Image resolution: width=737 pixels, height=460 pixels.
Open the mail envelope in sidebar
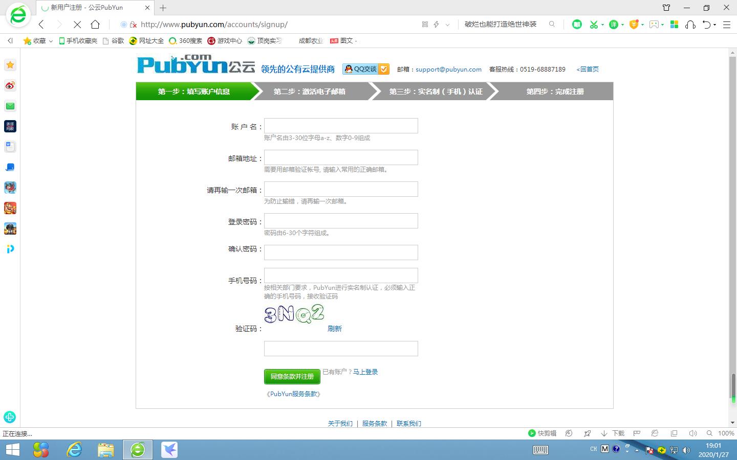pos(10,106)
